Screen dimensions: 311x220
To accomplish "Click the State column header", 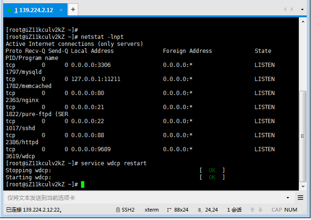I will click(x=263, y=51).
